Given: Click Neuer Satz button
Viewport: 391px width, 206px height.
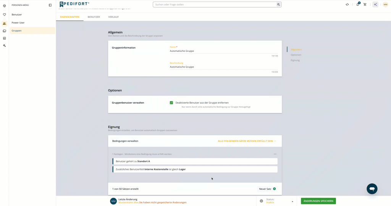Looking at the screenshot, I should [267, 189].
